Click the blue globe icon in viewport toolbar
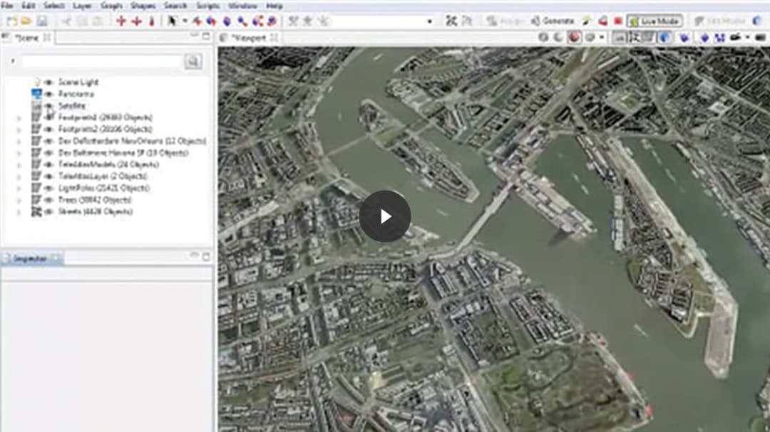Screen dimensions: 770x432 coord(665,37)
